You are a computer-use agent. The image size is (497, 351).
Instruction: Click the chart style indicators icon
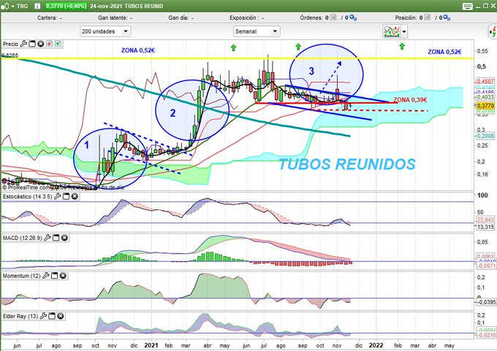click(392, 31)
